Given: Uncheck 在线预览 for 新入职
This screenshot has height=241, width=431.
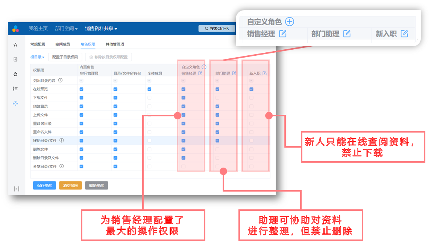Looking at the screenshot, I should 251,89.
